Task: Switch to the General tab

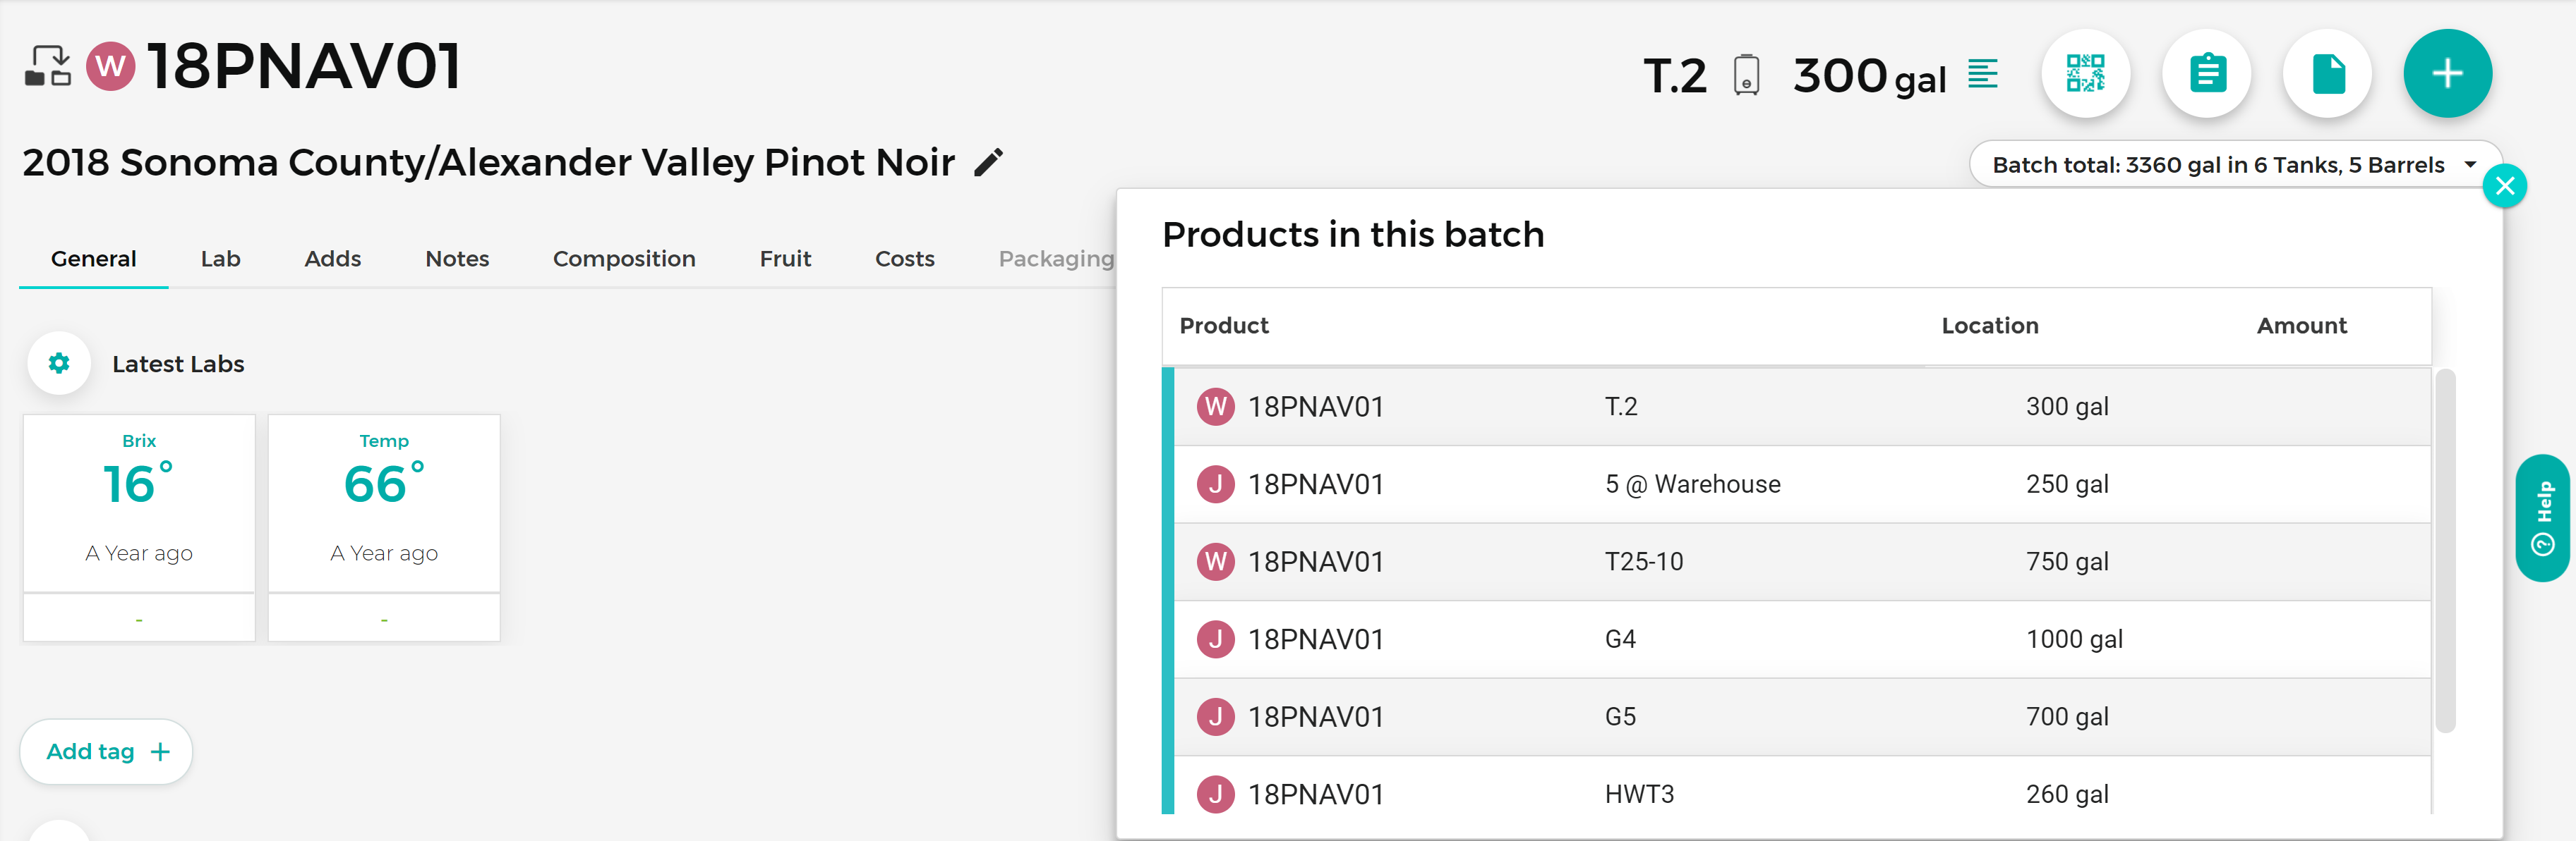Action: pos(93,259)
